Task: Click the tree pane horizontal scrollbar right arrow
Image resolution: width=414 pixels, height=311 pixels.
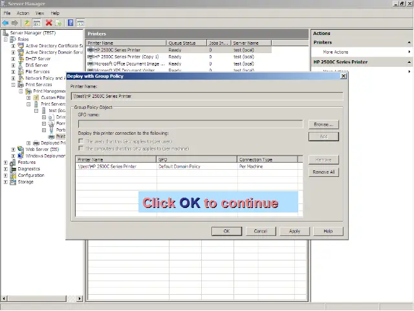Action: tap(79, 299)
